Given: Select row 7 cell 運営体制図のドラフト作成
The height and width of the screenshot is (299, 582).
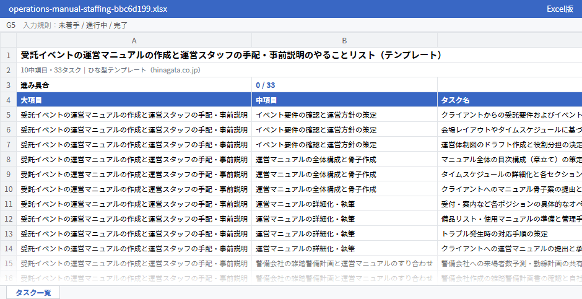Looking at the screenshot, I should 510,144.
